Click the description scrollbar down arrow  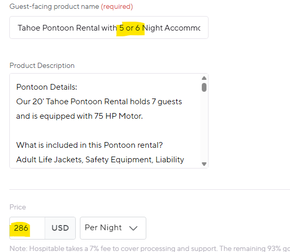click(204, 164)
